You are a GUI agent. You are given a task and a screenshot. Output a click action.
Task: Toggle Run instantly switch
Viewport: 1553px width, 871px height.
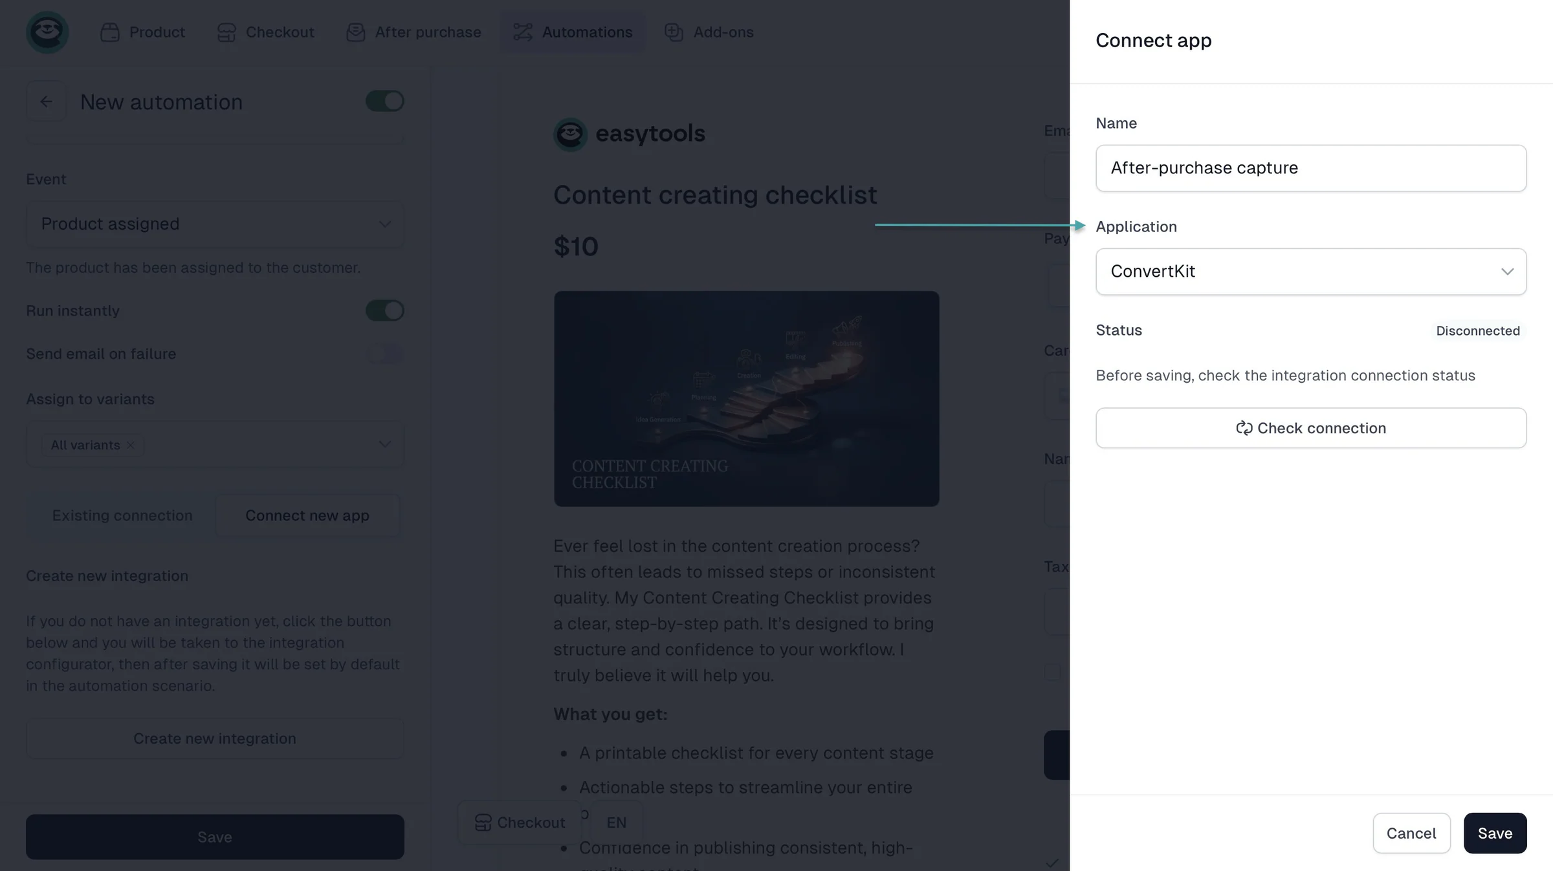click(x=385, y=311)
